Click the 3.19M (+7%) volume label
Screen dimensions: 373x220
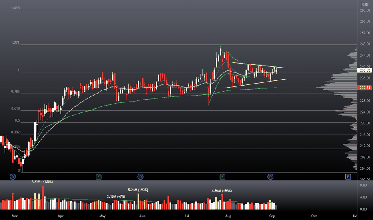tap(116, 196)
